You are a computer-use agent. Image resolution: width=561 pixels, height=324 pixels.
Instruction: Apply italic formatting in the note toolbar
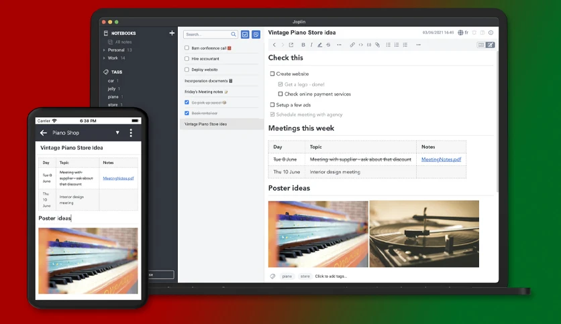pos(311,45)
